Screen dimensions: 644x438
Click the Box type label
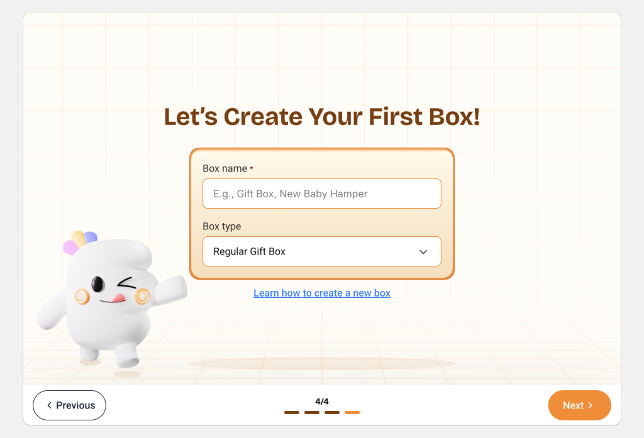(222, 226)
